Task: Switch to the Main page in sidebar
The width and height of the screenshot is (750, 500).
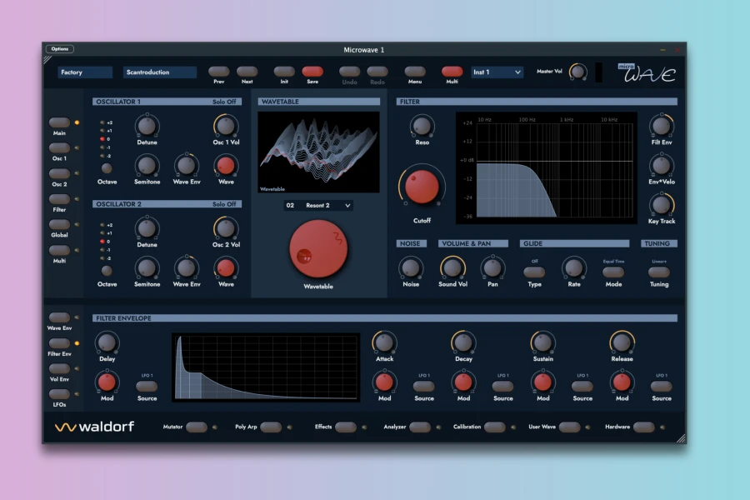Action: click(59, 122)
